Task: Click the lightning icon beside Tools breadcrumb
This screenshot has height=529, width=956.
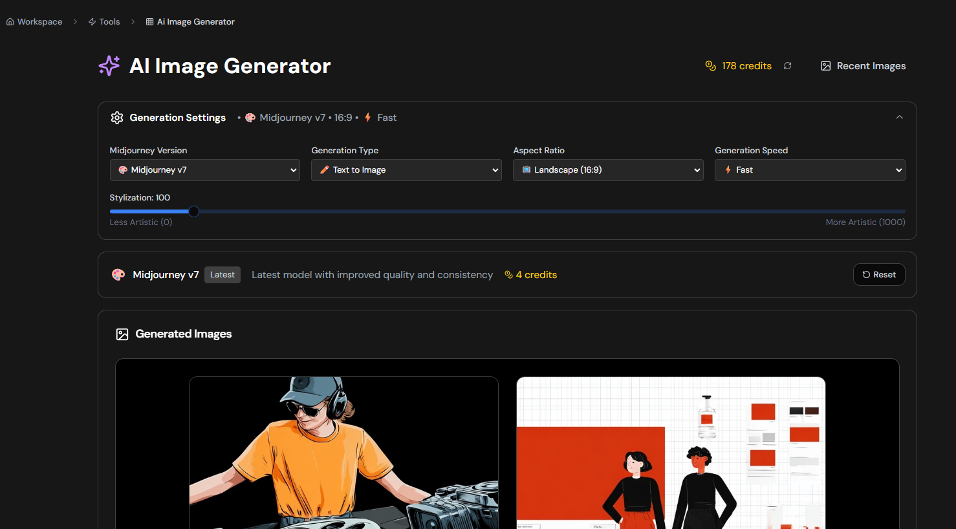Action: pos(92,22)
